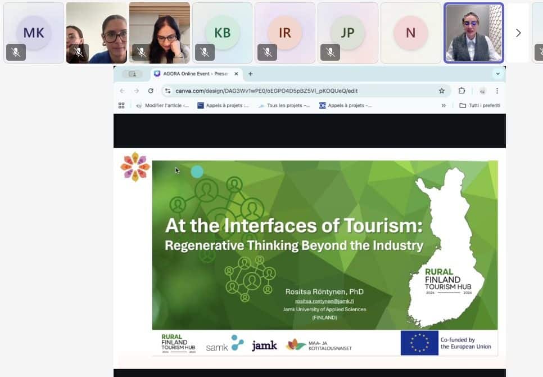Image resolution: width=543 pixels, height=377 pixels.
Task: Click the browser back arrow
Action: pos(123,91)
